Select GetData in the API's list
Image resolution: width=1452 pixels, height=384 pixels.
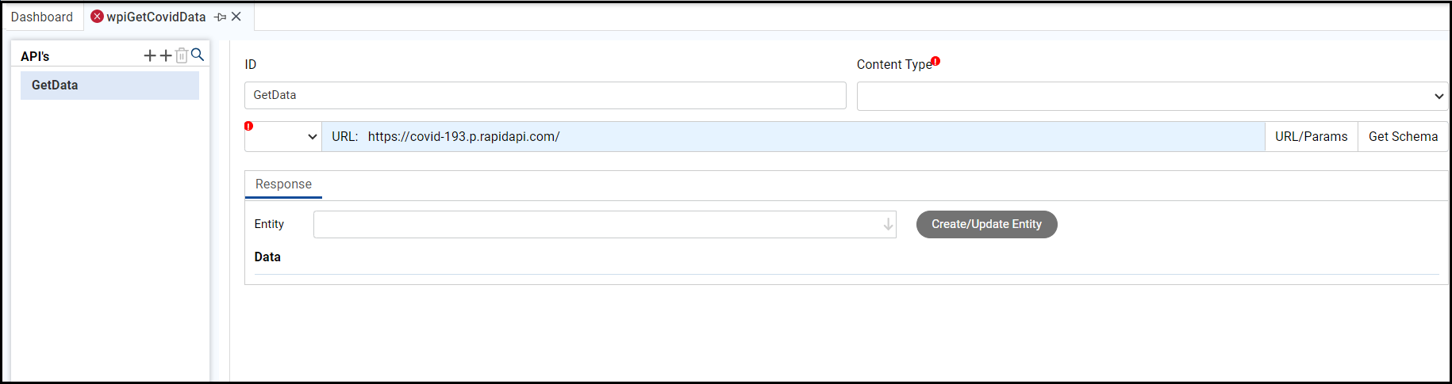(109, 86)
